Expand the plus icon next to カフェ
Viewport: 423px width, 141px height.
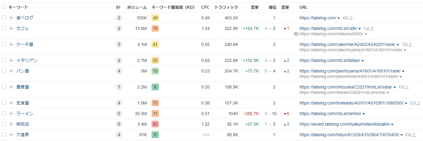[x=11, y=28]
